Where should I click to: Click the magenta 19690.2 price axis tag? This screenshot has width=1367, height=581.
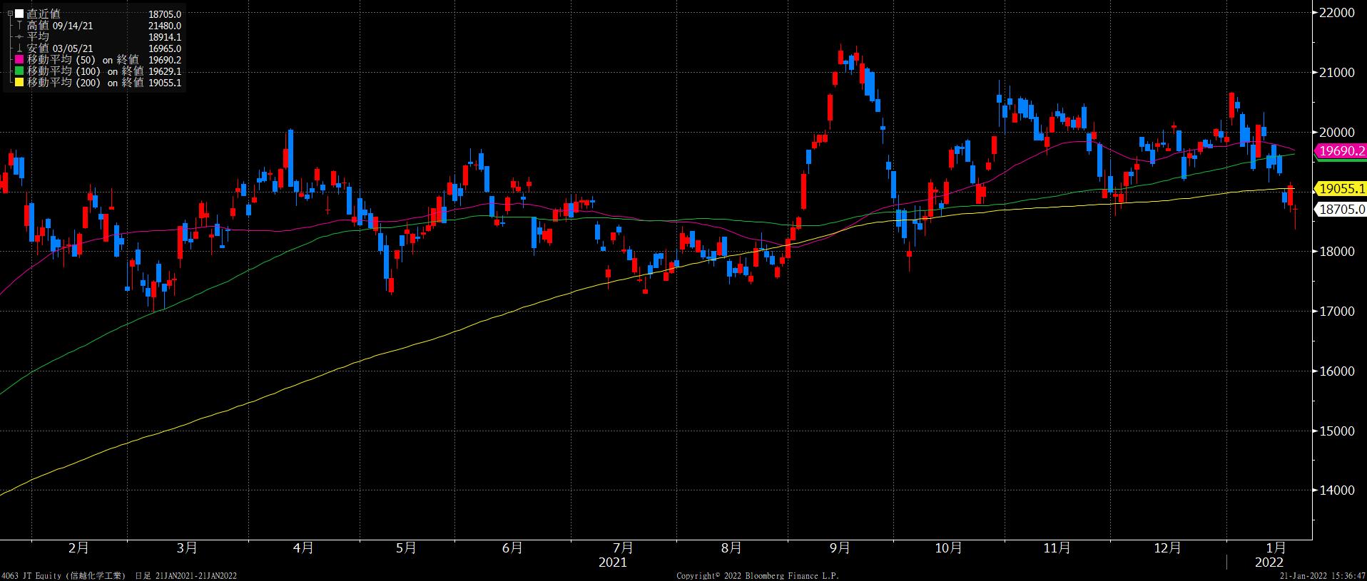coord(1341,151)
